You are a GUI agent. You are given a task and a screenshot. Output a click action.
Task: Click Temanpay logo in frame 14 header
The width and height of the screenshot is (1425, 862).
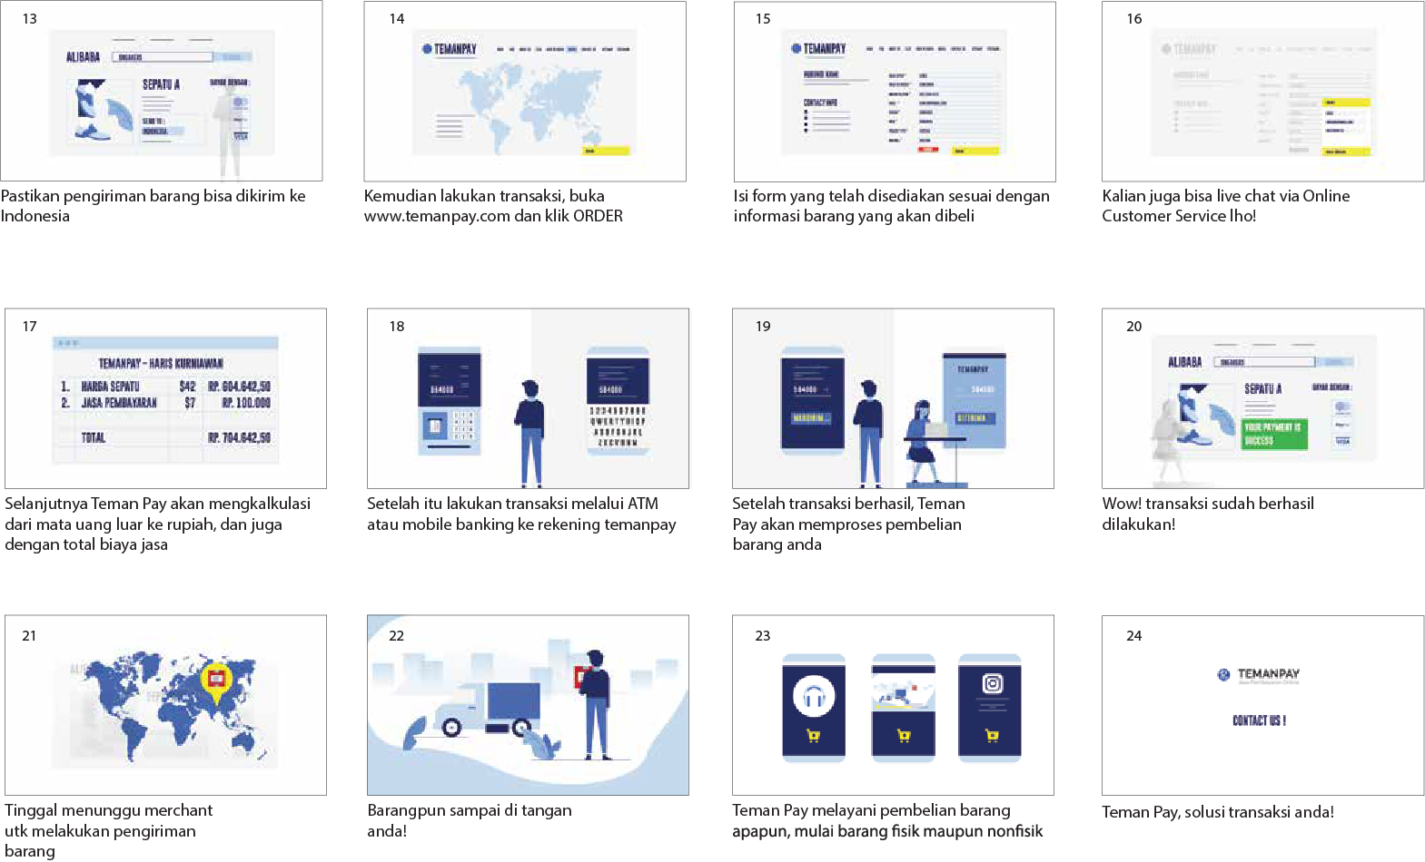(450, 49)
